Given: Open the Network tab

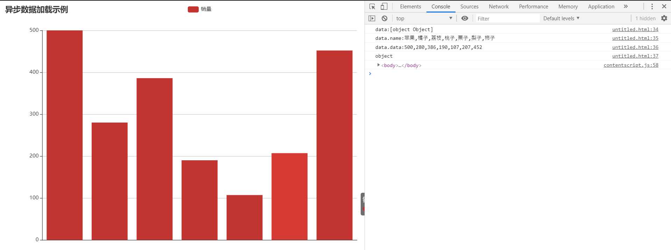Looking at the screenshot, I should click(499, 7).
